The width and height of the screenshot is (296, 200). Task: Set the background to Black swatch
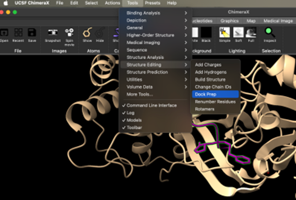coord(206,32)
